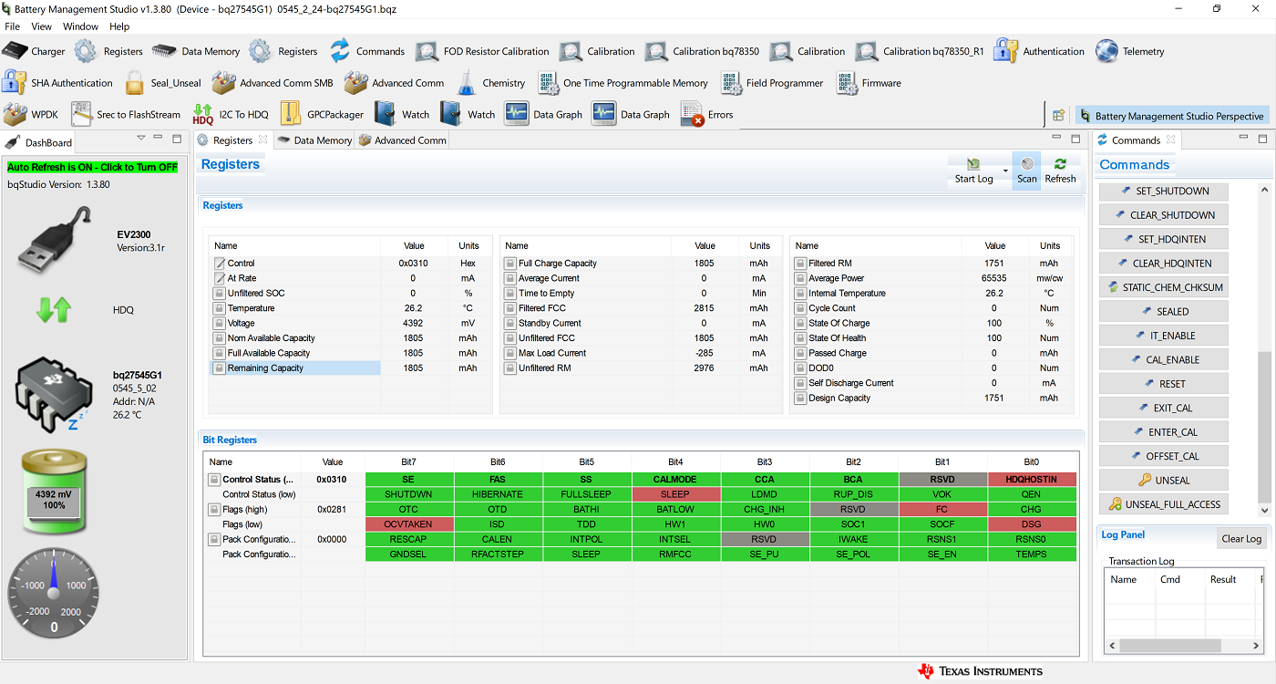Screen dimensions: 1276x684
Task: Click the SEALED command button
Action: tap(1163, 311)
